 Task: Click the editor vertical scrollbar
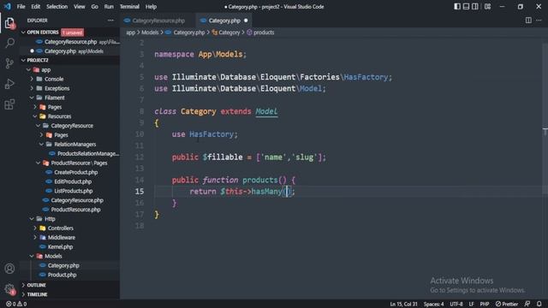545,168
